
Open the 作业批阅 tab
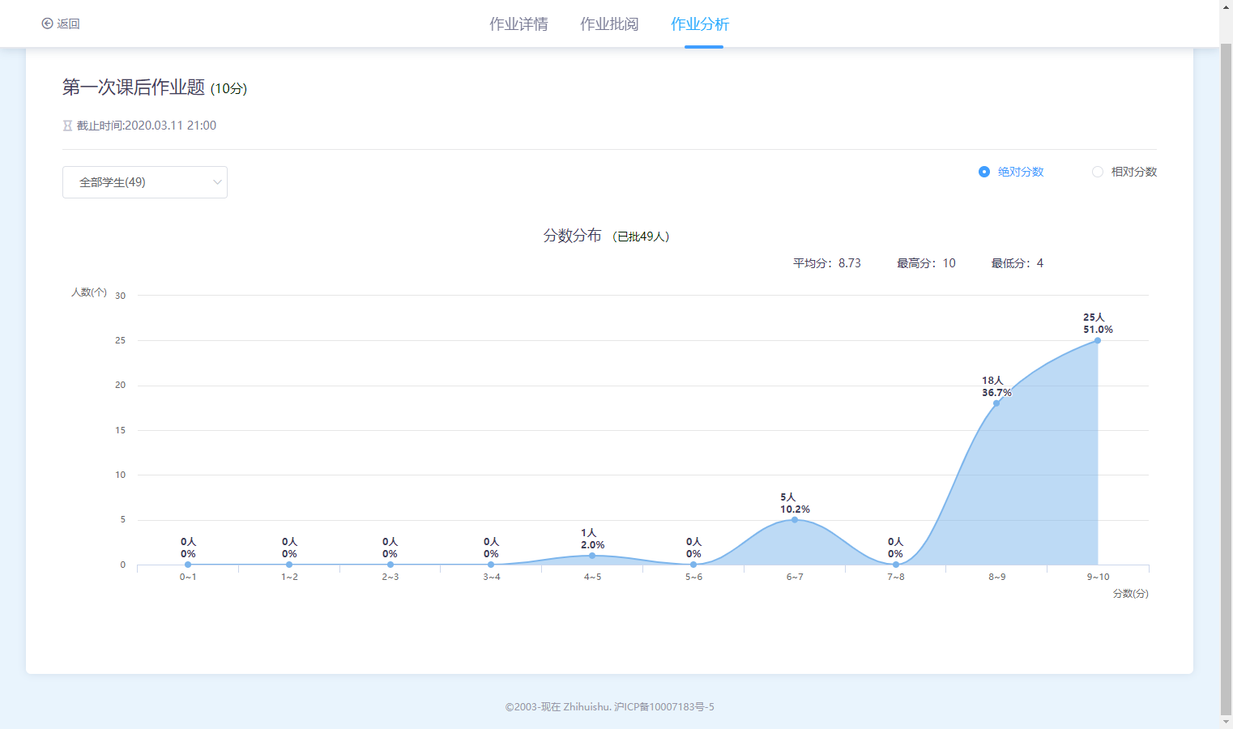coord(609,24)
